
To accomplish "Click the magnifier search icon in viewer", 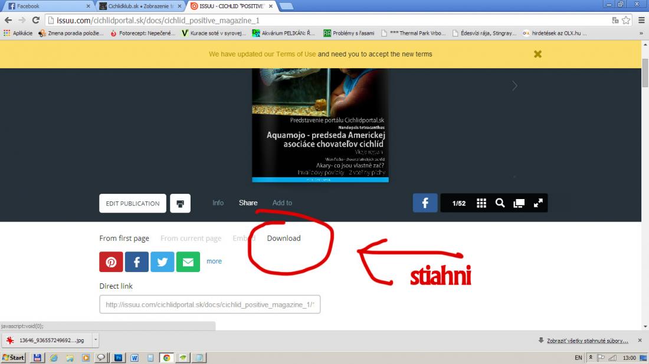I will tap(500, 203).
